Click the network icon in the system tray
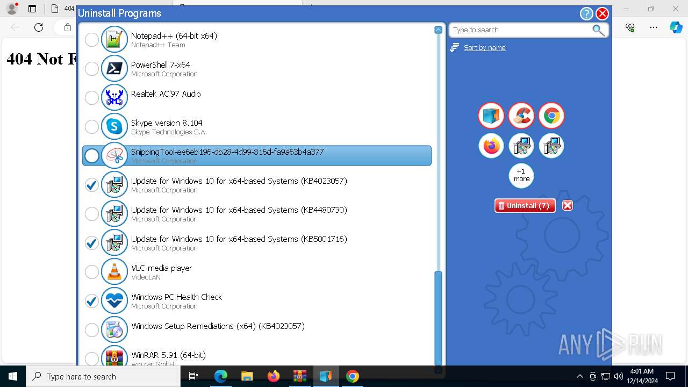 click(x=606, y=376)
